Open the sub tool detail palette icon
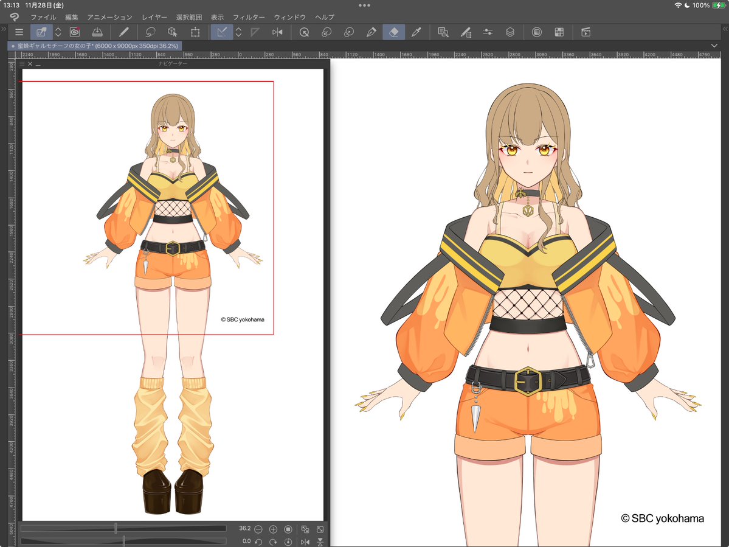This screenshot has width=729, height=547. [443, 32]
